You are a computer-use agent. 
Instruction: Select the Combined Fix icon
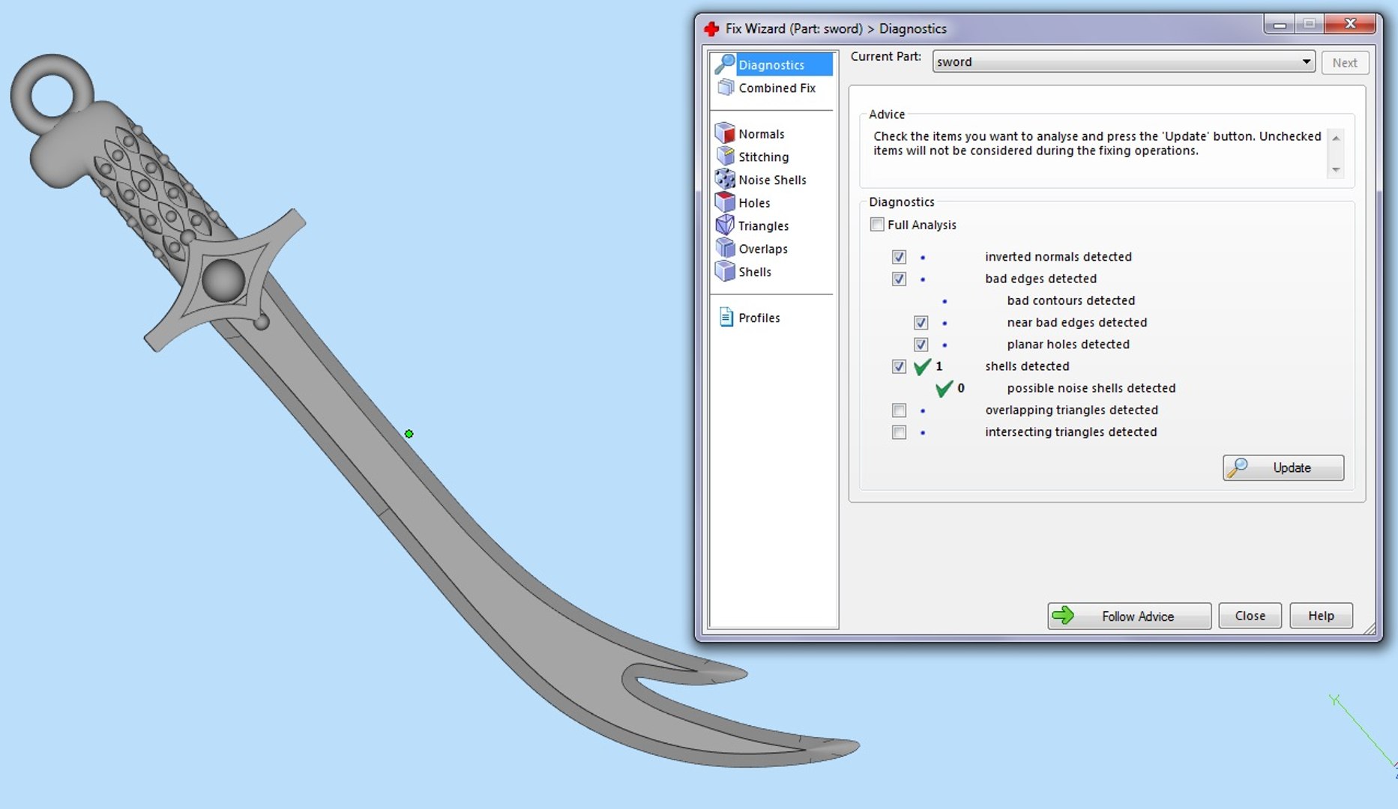tap(725, 88)
